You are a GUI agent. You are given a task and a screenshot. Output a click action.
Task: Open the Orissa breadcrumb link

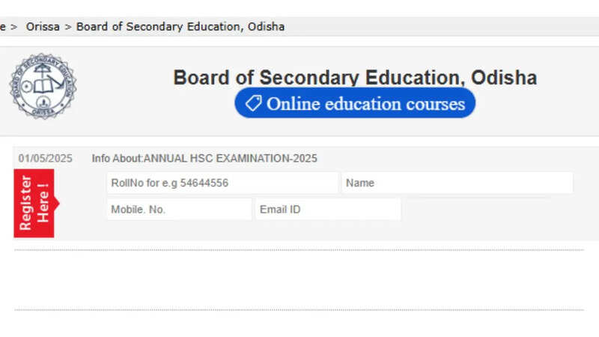43,27
